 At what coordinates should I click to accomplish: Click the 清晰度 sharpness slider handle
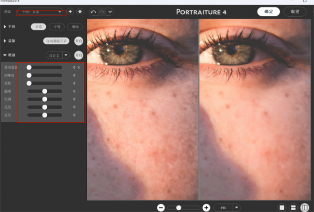[29, 75]
